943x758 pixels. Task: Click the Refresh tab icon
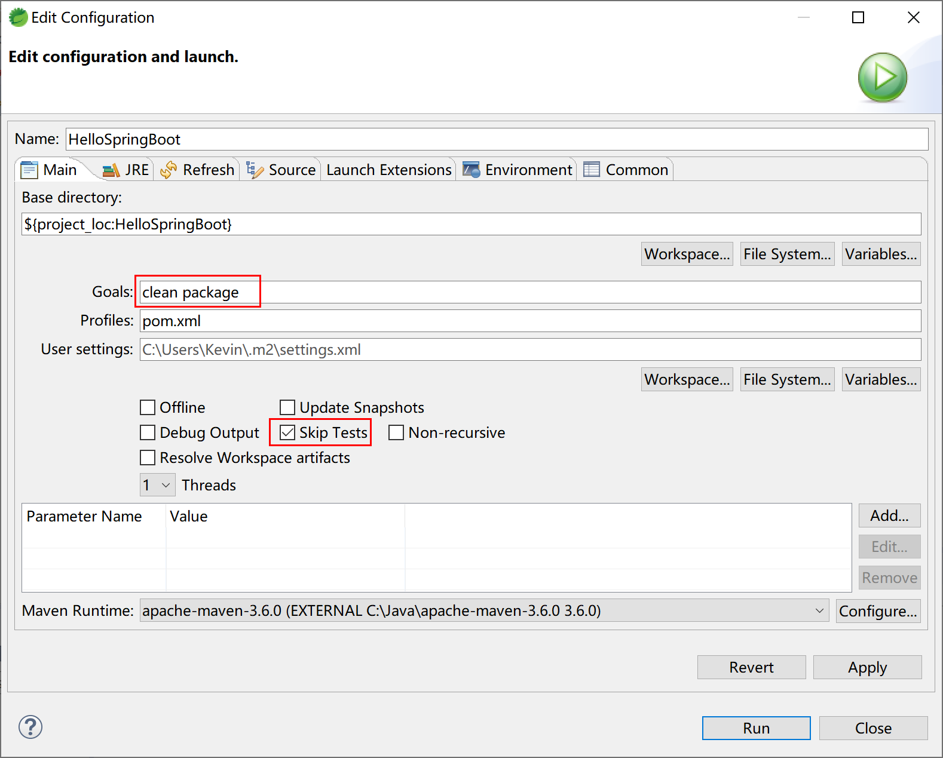[169, 170]
